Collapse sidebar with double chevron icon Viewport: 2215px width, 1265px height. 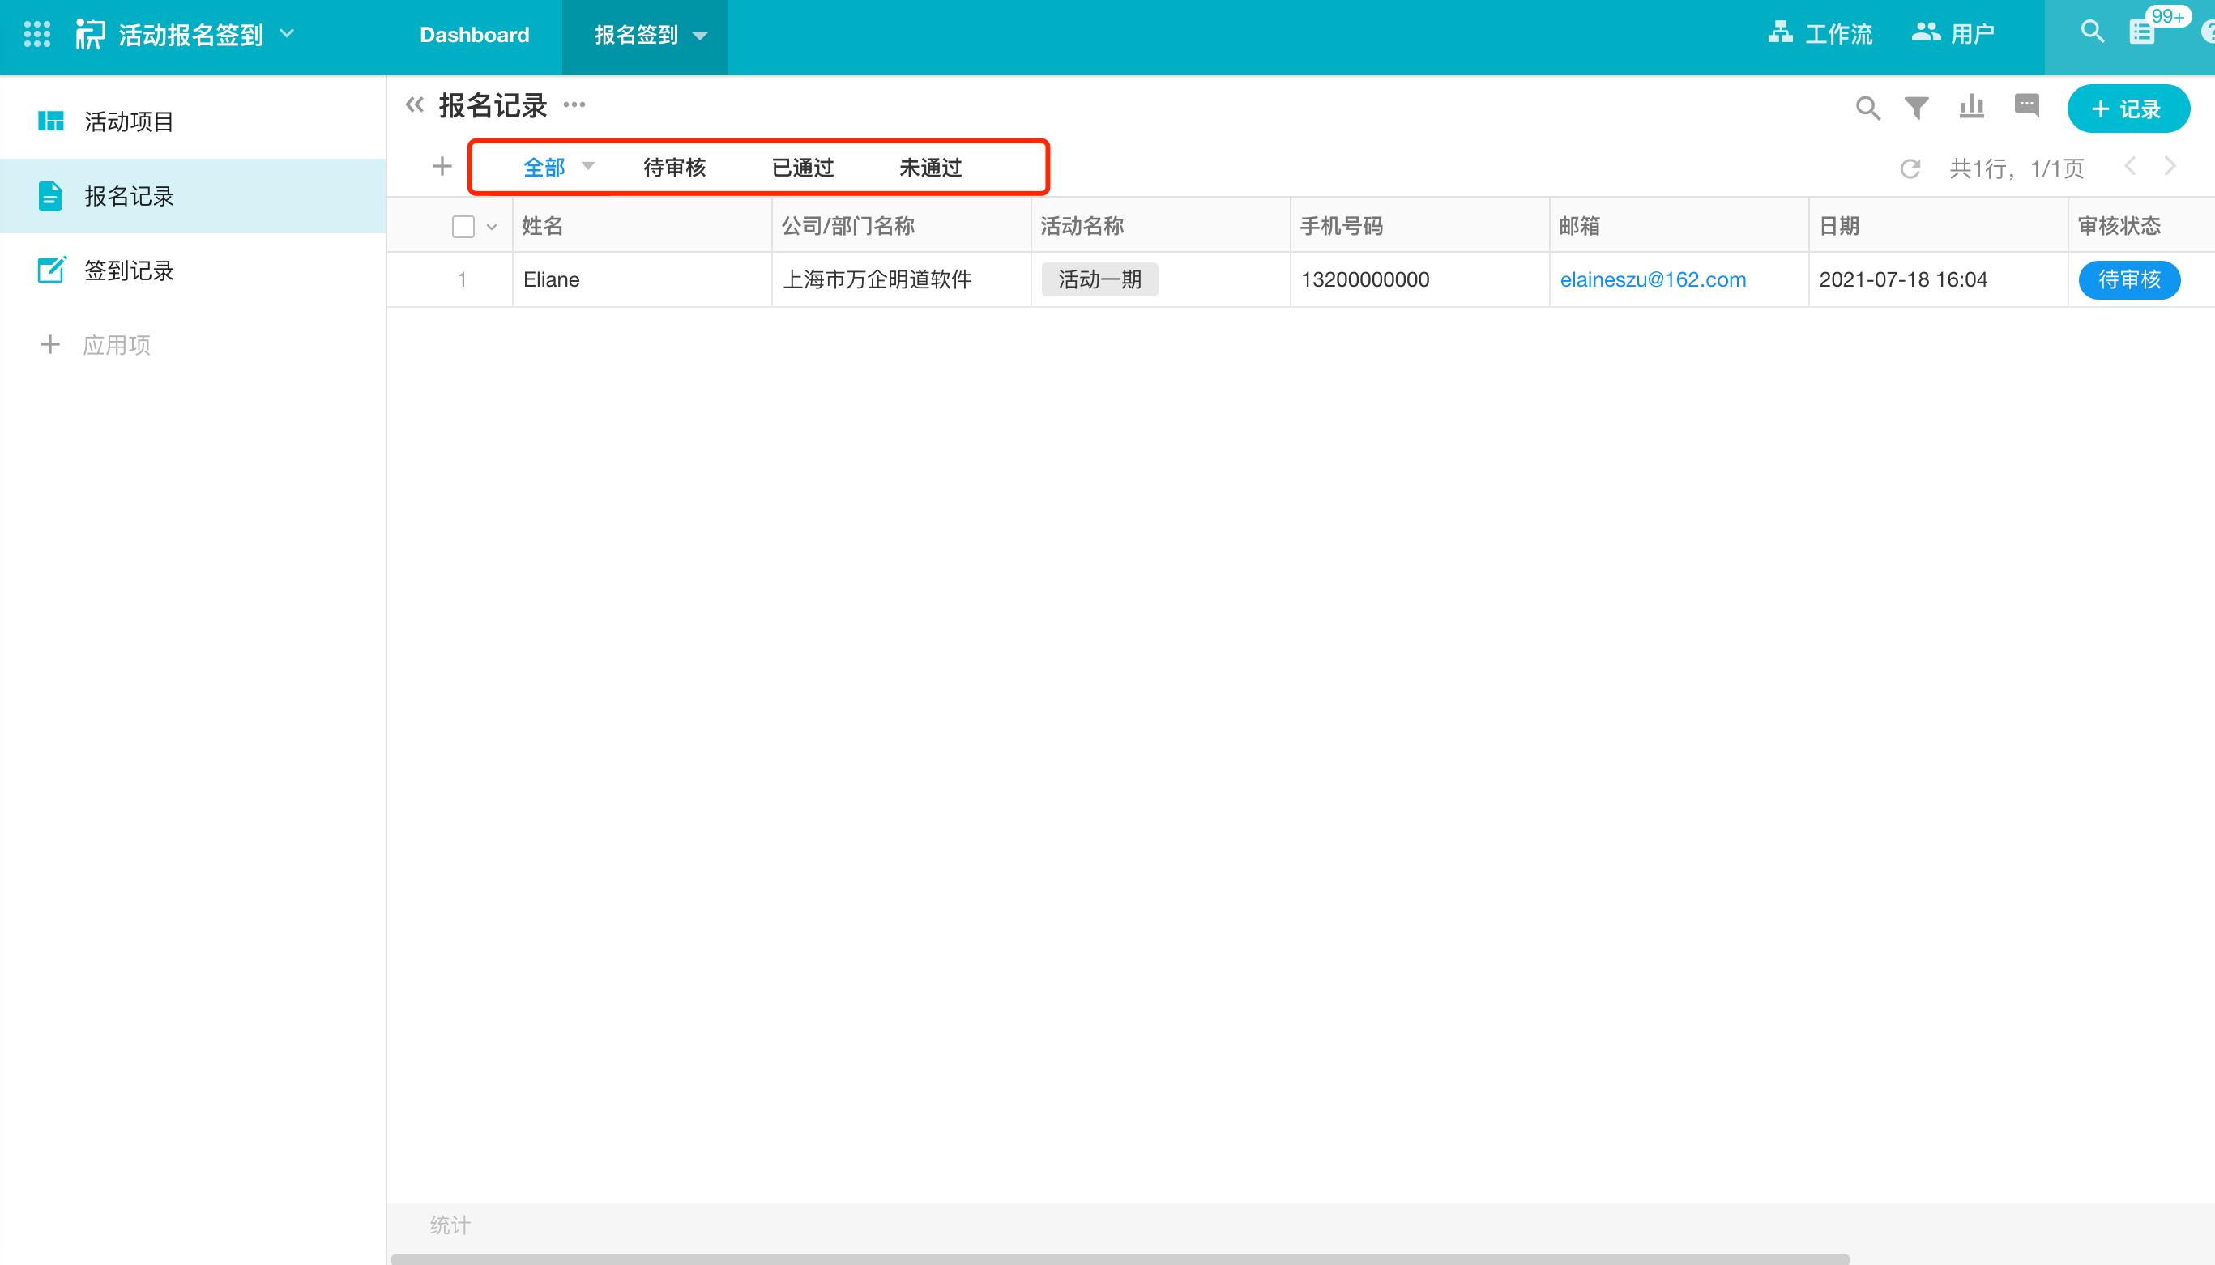coord(415,105)
